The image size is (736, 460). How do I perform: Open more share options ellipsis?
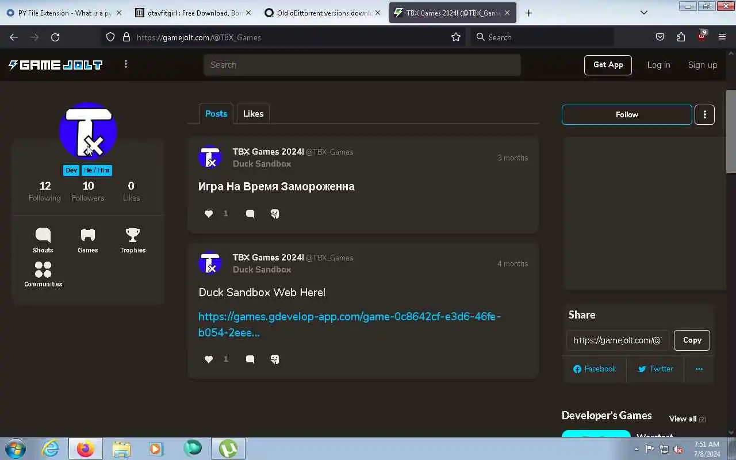tap(699, 369)
